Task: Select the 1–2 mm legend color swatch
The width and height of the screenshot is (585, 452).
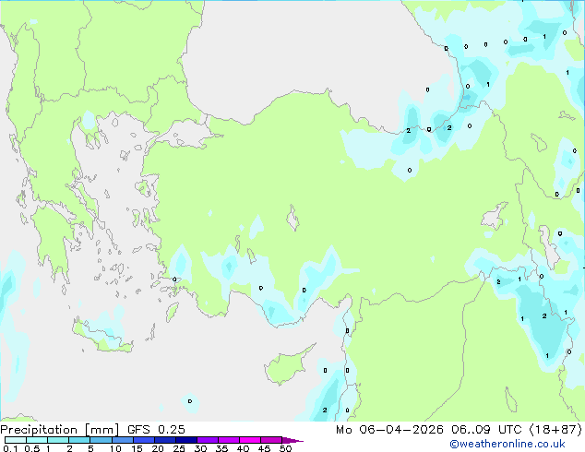Action: [58, 440]
